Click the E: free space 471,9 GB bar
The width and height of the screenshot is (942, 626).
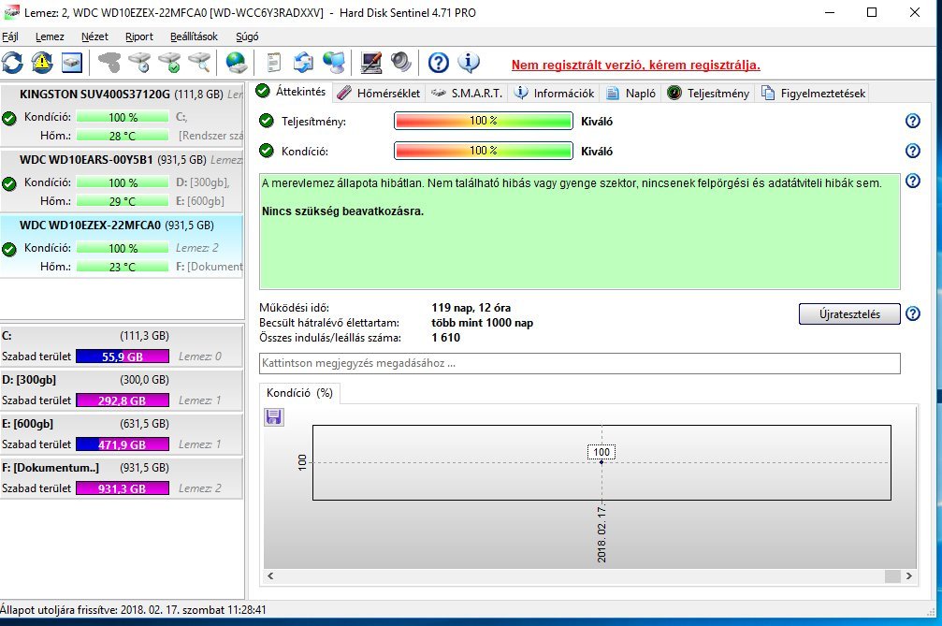123,444
